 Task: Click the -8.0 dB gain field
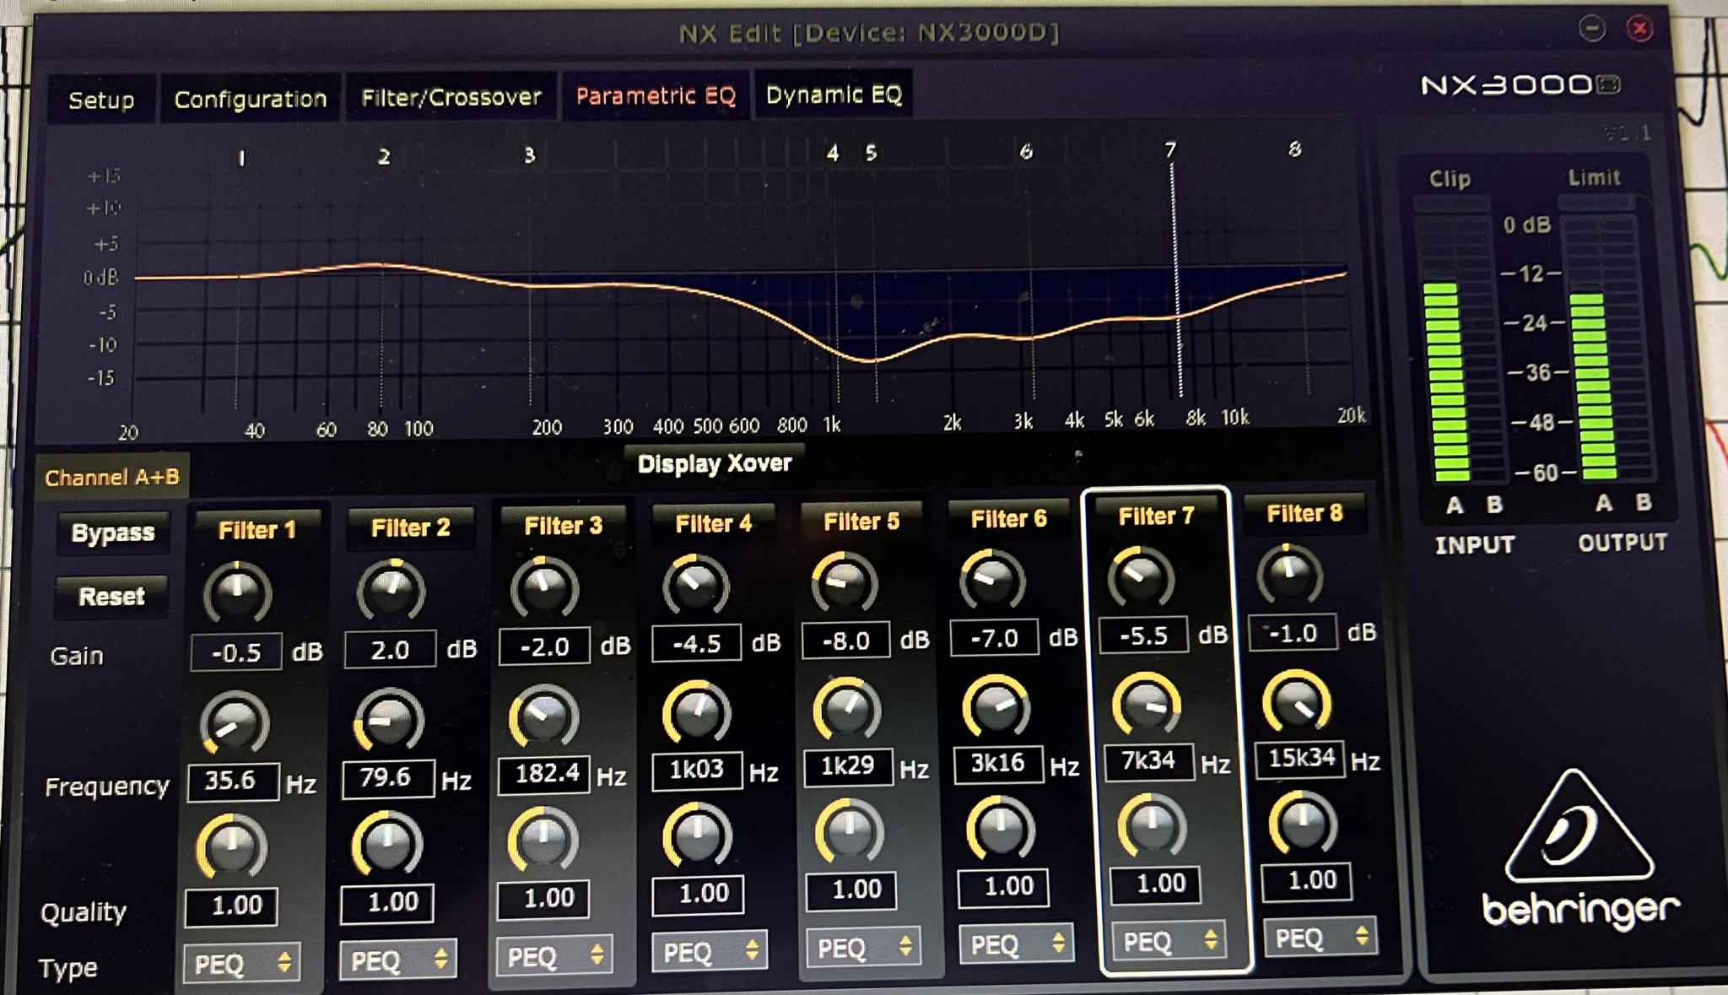[x=846, y=641]
